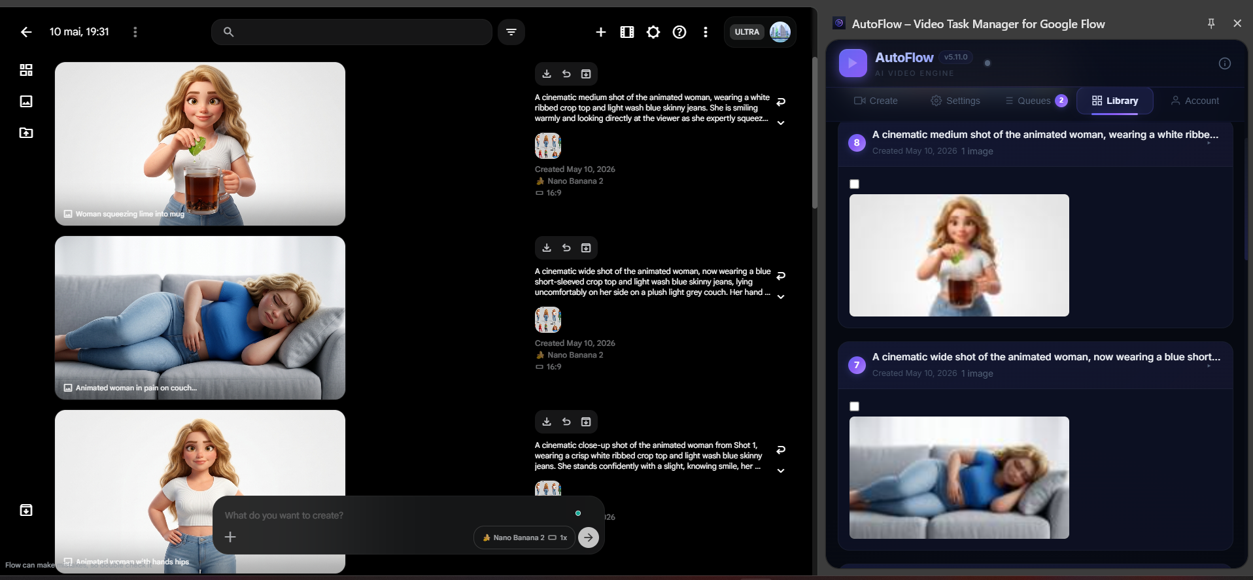The width and height of the screenshot is (1253, 580).
Task: Click AutoFlow card title 'A cinematic wide shot of the animated woman...'
Action: (1046, 357)
